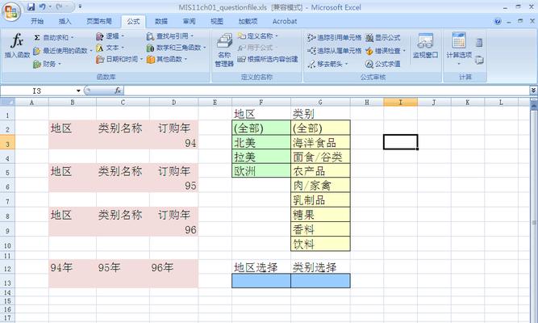Select cell 面食/谷类
Screen dimensions: 538x323
click(x=320, y=157)
